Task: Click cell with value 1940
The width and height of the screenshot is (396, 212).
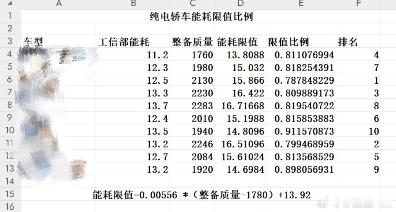Action: [193, 131]
